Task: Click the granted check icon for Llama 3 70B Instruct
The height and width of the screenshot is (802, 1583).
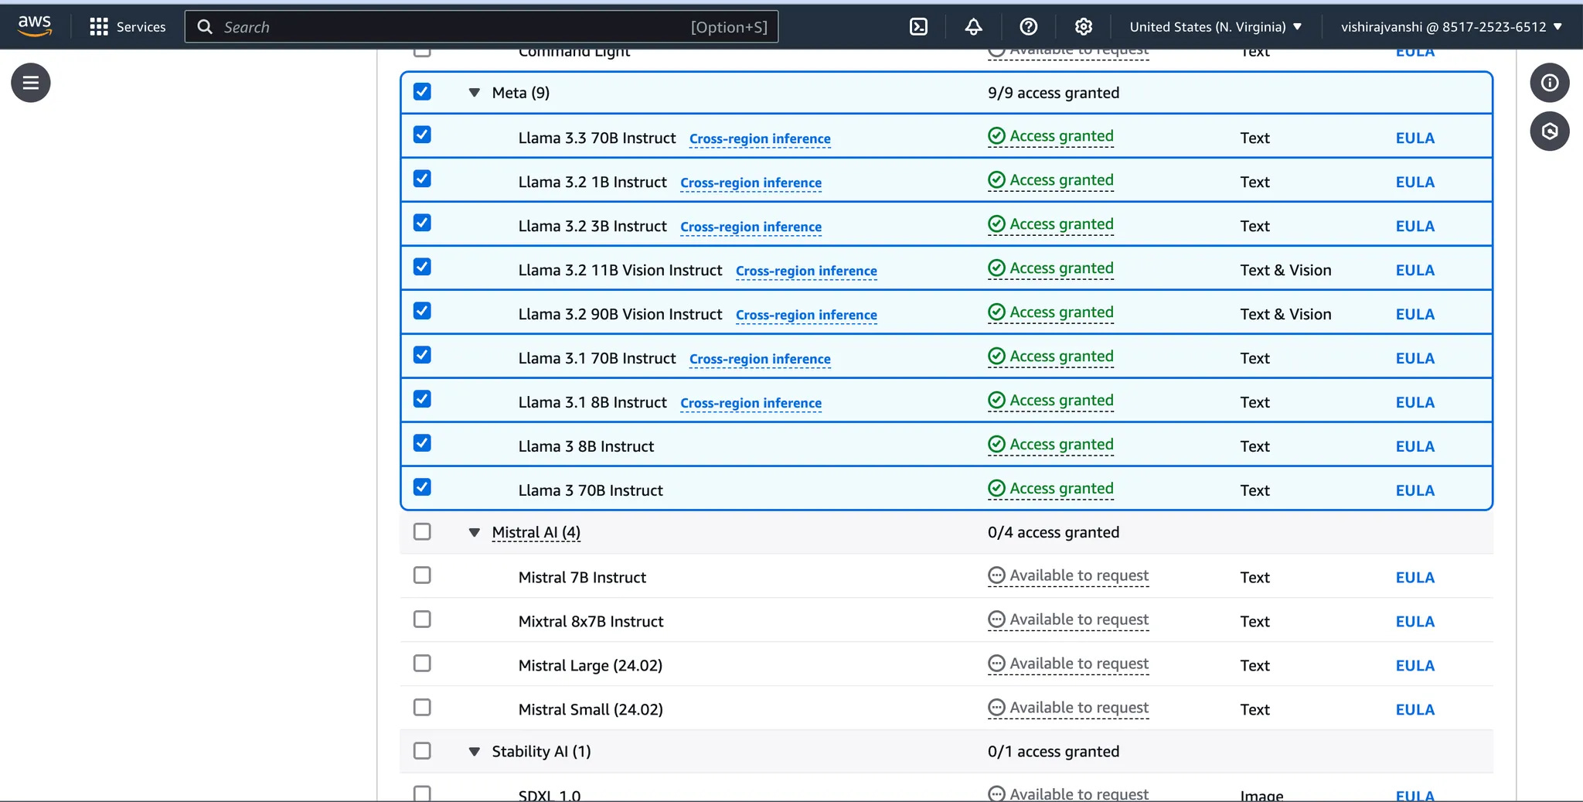Action: [997, 489]
